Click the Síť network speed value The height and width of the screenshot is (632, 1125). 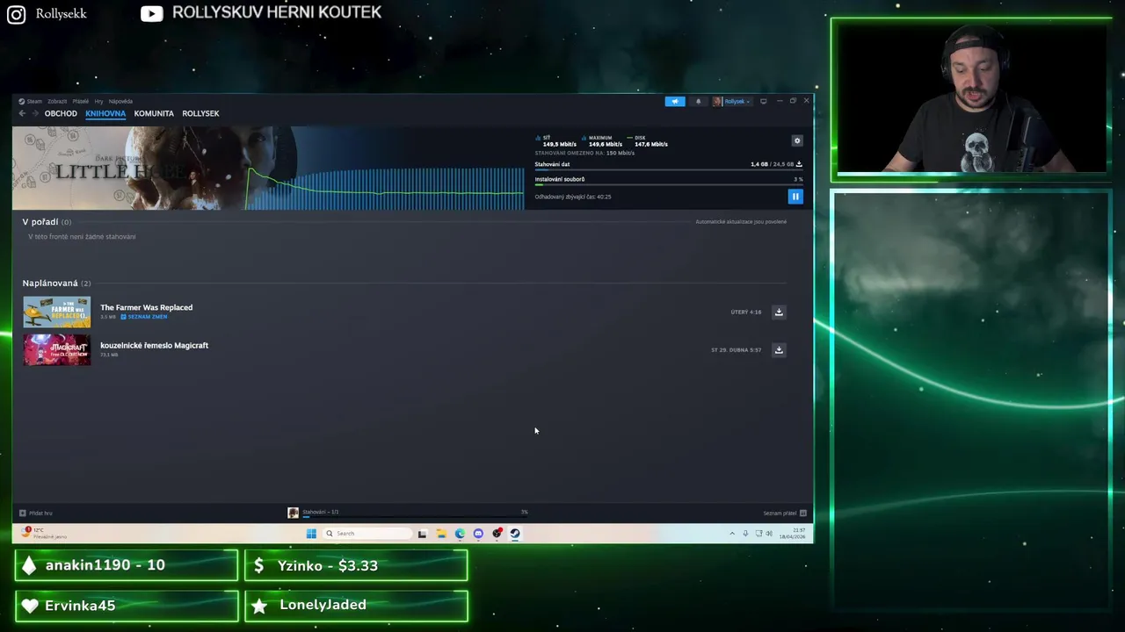(x=560, y=144)
